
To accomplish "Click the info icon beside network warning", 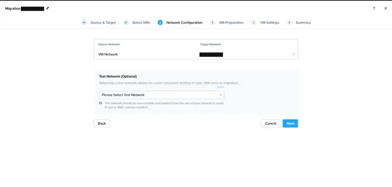I will 101,103.
